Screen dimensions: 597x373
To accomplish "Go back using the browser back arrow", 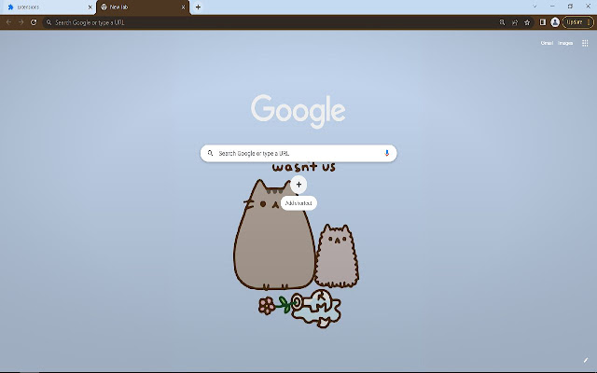I will 8,22.
